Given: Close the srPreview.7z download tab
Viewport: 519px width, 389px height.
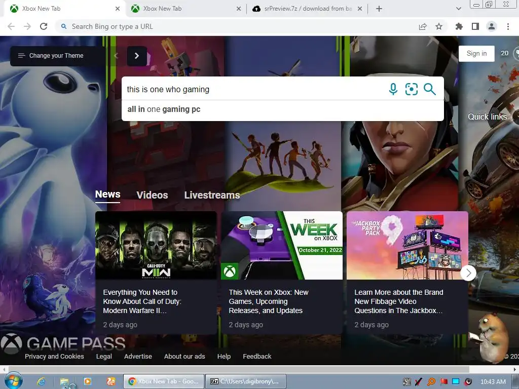Looking at the screenshot, I should [x=360, y=9].
